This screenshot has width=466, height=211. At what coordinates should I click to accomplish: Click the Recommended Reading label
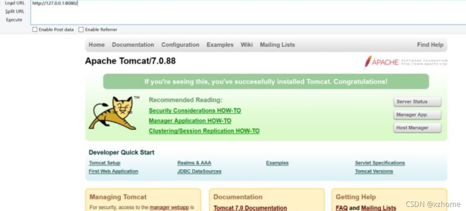pos(185,100)
